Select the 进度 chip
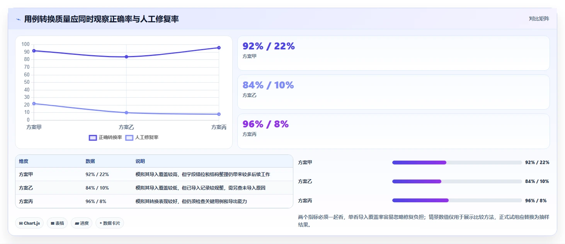The image size is (565, 244). (x=82, y=223)
